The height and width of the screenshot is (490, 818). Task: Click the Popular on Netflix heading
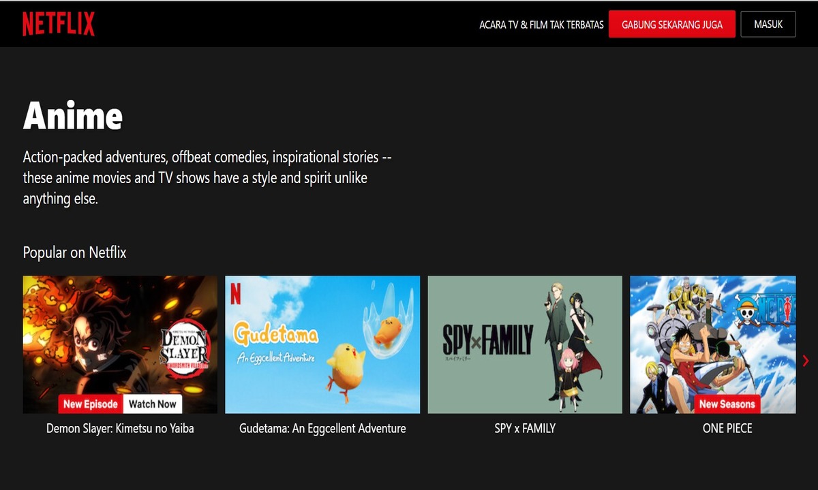tap(75, 252)
